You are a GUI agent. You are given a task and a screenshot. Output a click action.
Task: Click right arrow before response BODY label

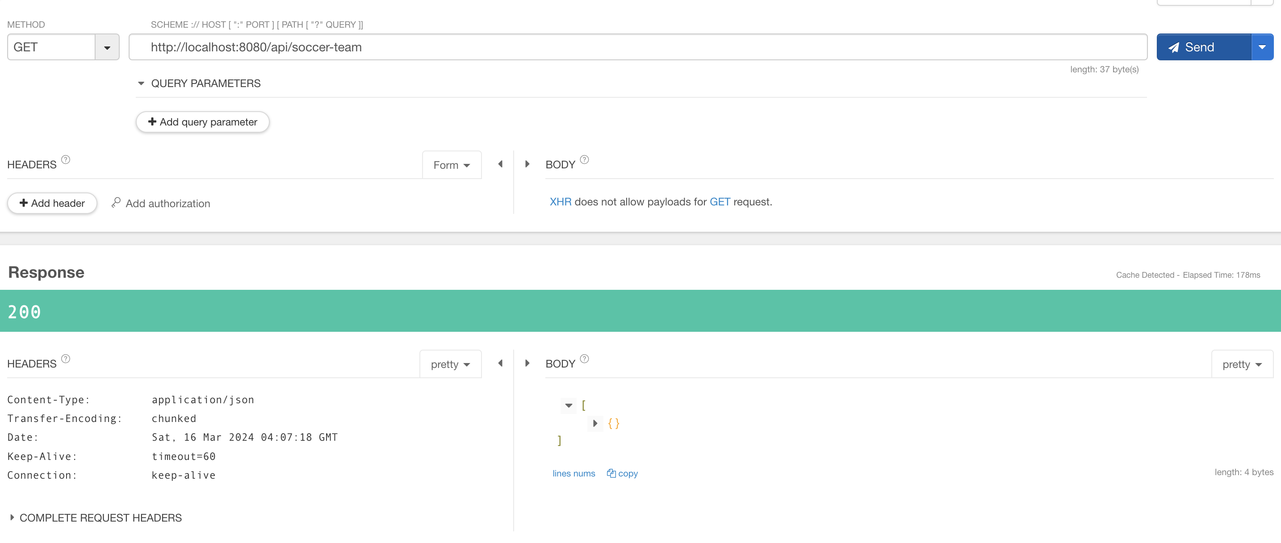click(527, 363)
